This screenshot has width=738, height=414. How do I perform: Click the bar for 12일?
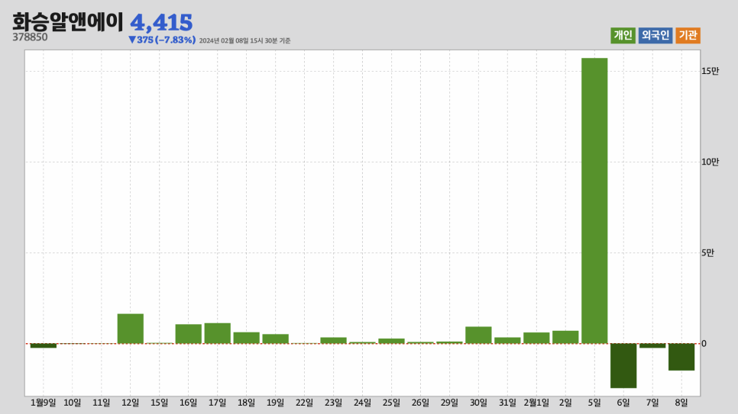(131, 329)
